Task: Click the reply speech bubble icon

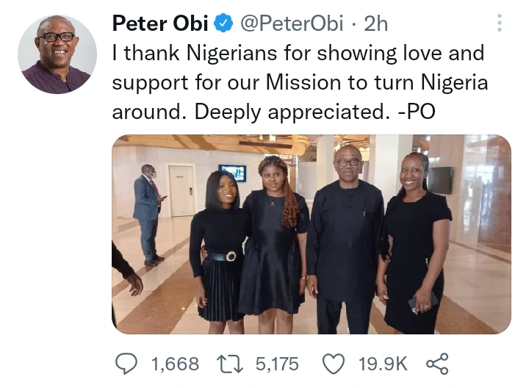Action: coord(127,363)
